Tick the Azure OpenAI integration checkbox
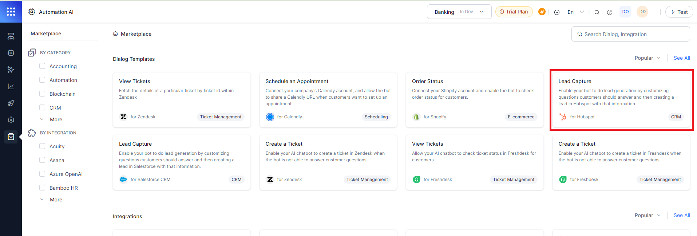The image size is (697, 236). click(x=42, y=174)
